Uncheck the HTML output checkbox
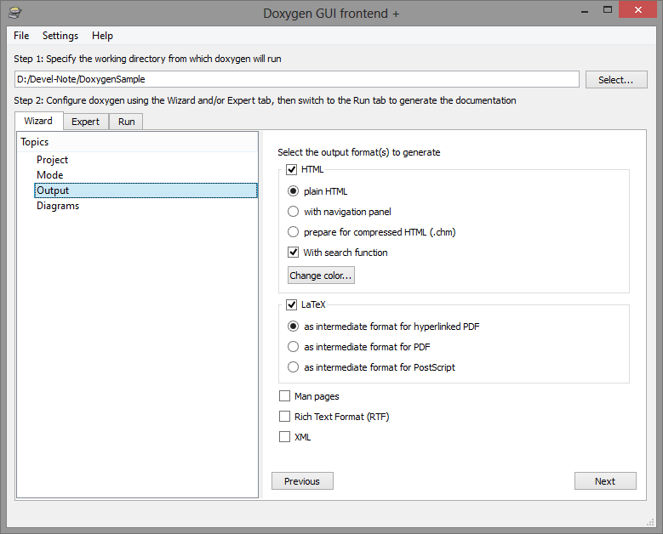The width and height of the screenshot is (663, 534). [x=292, y=169]
